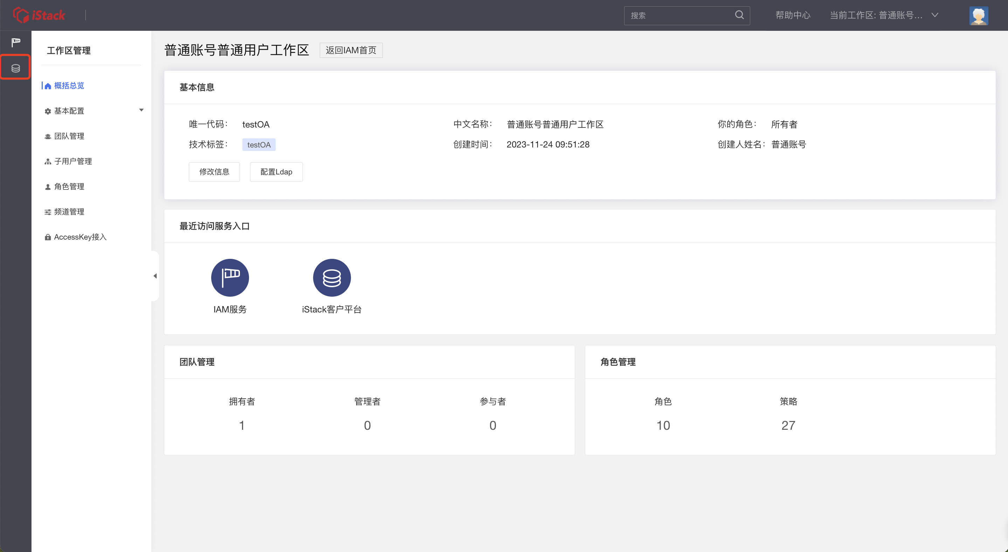Click the 最近访问服务入口 heading
This screenshot has height=552, width=1008.
pos(214,226)
